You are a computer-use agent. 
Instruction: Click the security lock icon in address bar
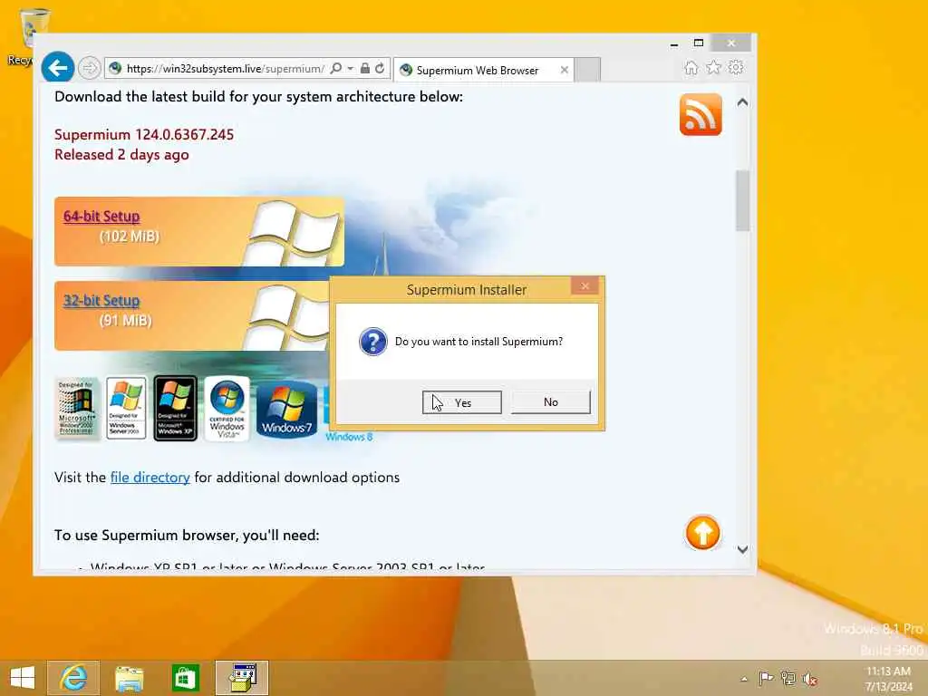pyautogui.click(x=365, y=69)
